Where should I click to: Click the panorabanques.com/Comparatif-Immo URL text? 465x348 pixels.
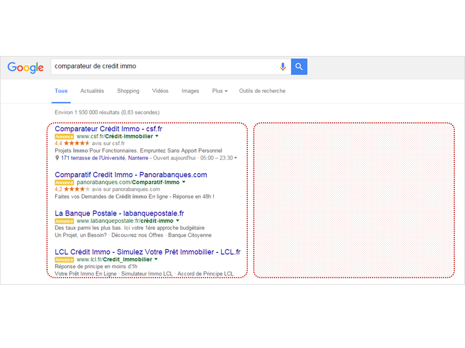[x=128, y=182]
